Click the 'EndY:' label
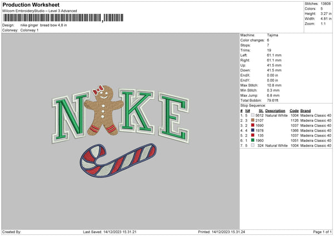Viewport: 334px width, 236px height. pyautogui.click(x=245, y=80)
